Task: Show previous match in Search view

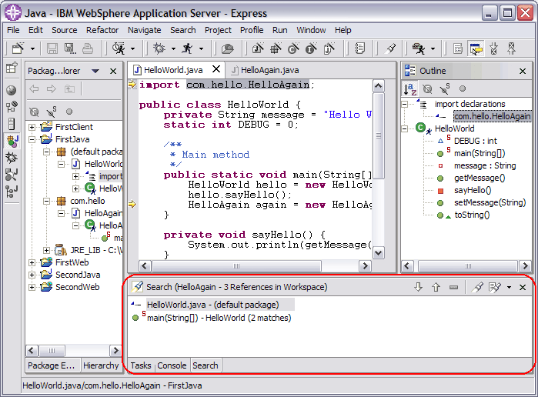Action: click(x=436, y=287)
